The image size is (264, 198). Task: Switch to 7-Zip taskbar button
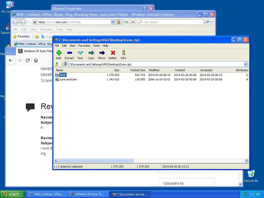pyautogui.click(x=130, y=194)
